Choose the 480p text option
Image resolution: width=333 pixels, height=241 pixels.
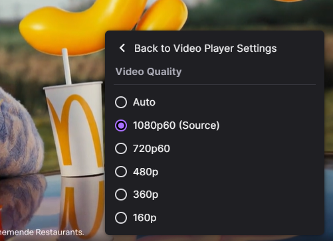tap(146, 172)
